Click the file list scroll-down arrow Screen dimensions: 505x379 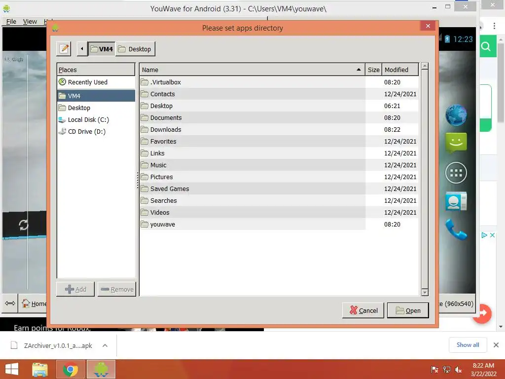(x=425, y=292)
